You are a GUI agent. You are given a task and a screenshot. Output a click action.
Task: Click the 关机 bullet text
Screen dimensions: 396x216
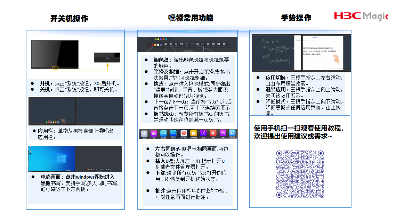click(x=78, y=90)
